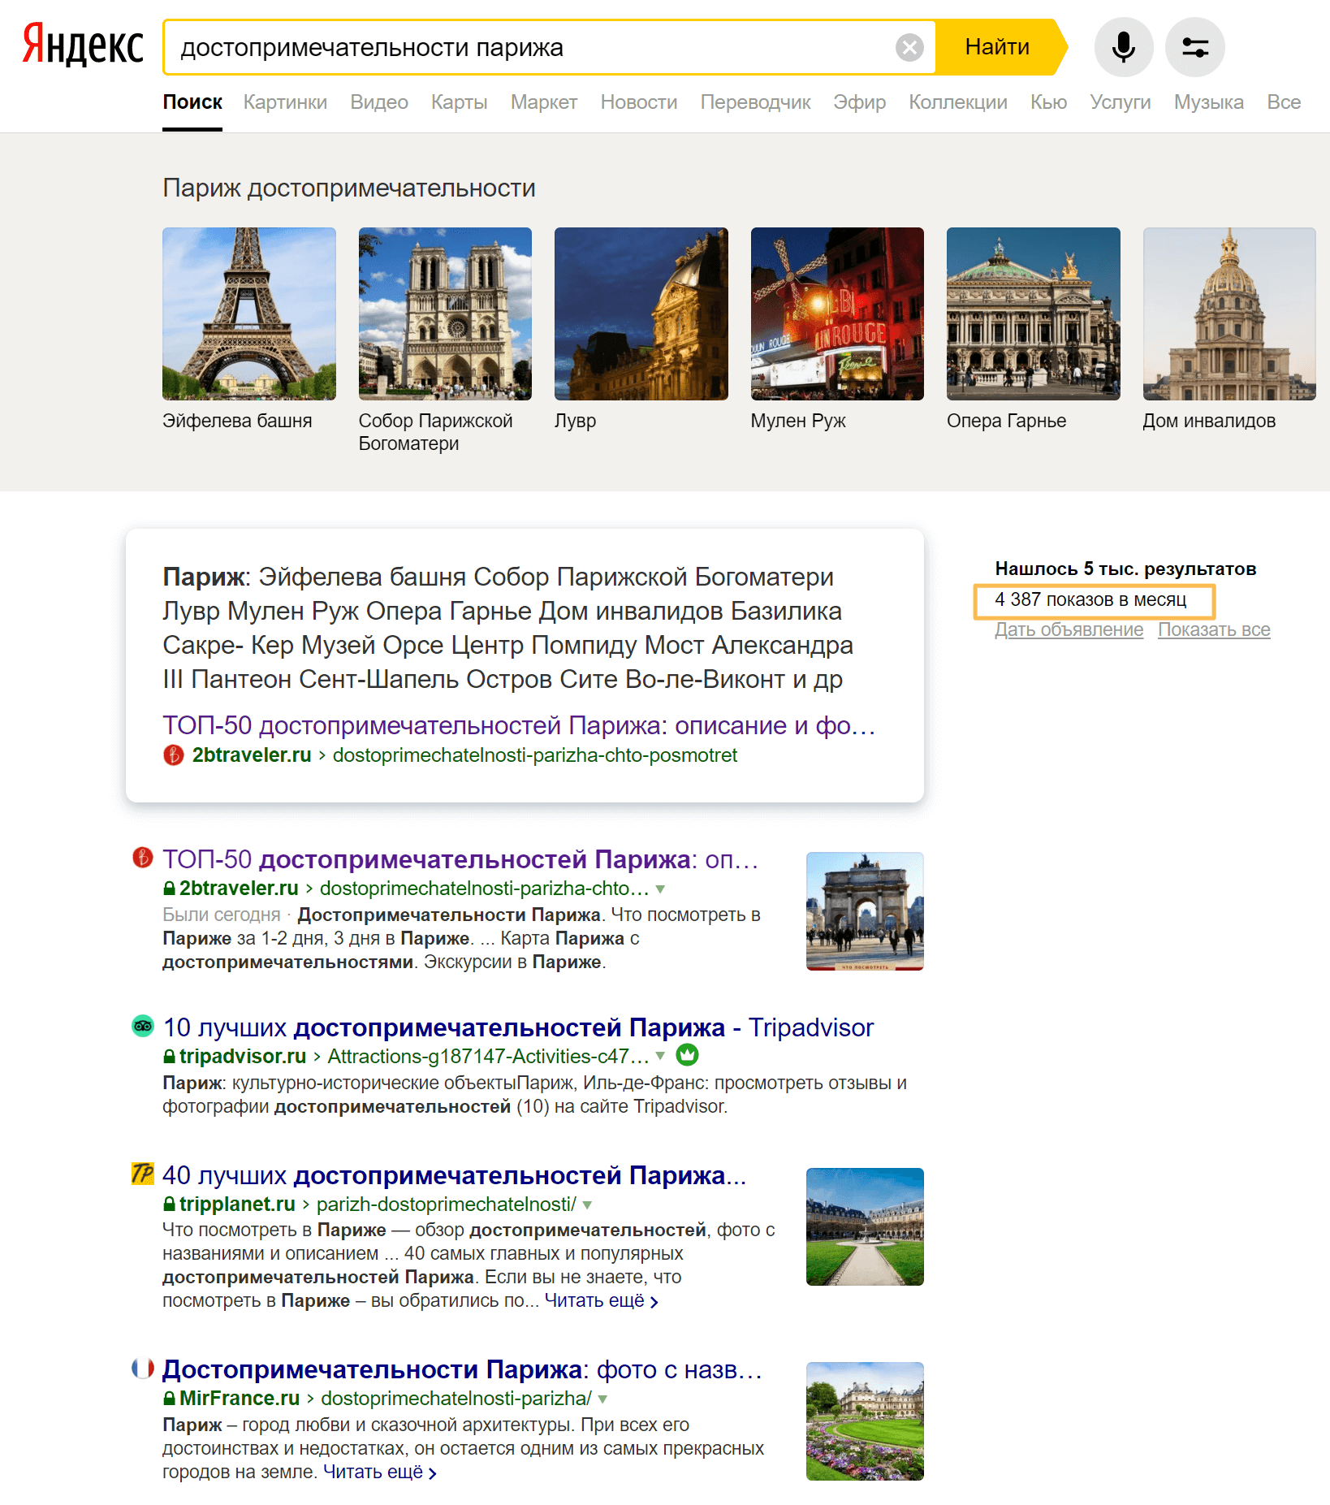
Task: Open search settings via the sliders icon
Action: tap(1194, 47)
